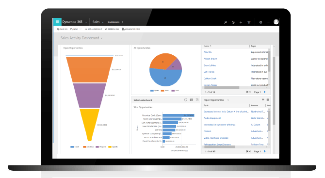Screen dimensions: 325x178
Task: Open Dashboards breadcrumb in navigation
Action: 114,22
